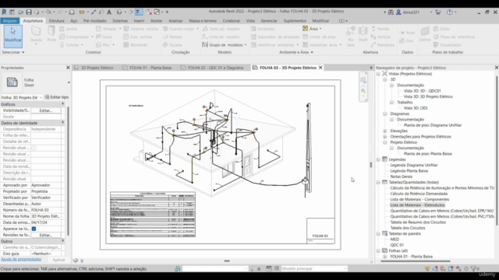Click the Modificar tool in the ribbon
The width and height of the screenshot is (499, 280).
[13, 37]
